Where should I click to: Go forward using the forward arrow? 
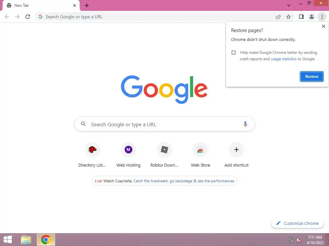[17, 17]
